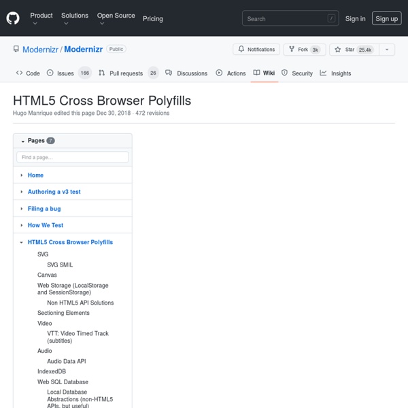The width and height of the screenshot is (408, 408).
Task: Jump to the IndexedDB section
Action: (52, 371)
